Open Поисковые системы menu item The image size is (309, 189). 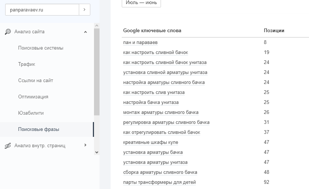(41, 48)
